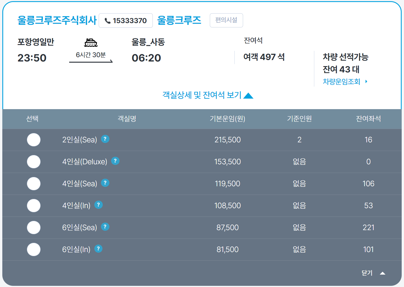The height and width of the screenshot is (287, 404).
Task: Open the 편의시설 button
Action: [226, 20]
